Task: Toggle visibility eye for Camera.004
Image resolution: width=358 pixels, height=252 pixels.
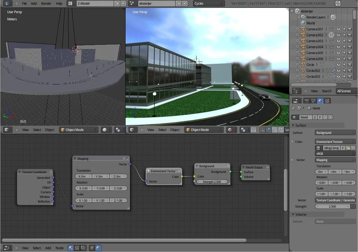Action: click(339, 47)
